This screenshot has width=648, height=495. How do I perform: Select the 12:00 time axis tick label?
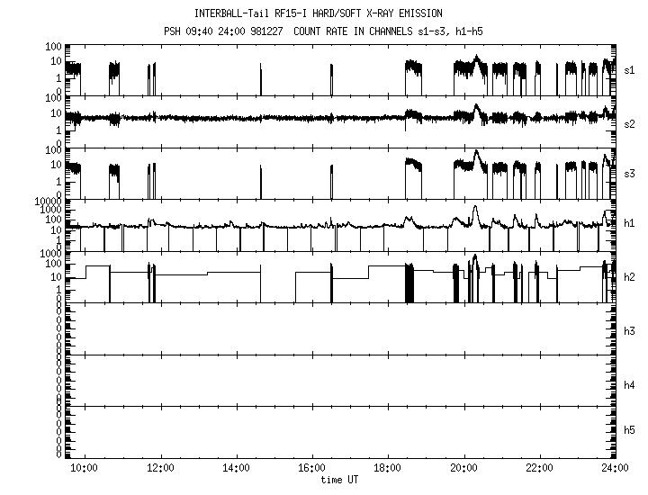[160, 468]
